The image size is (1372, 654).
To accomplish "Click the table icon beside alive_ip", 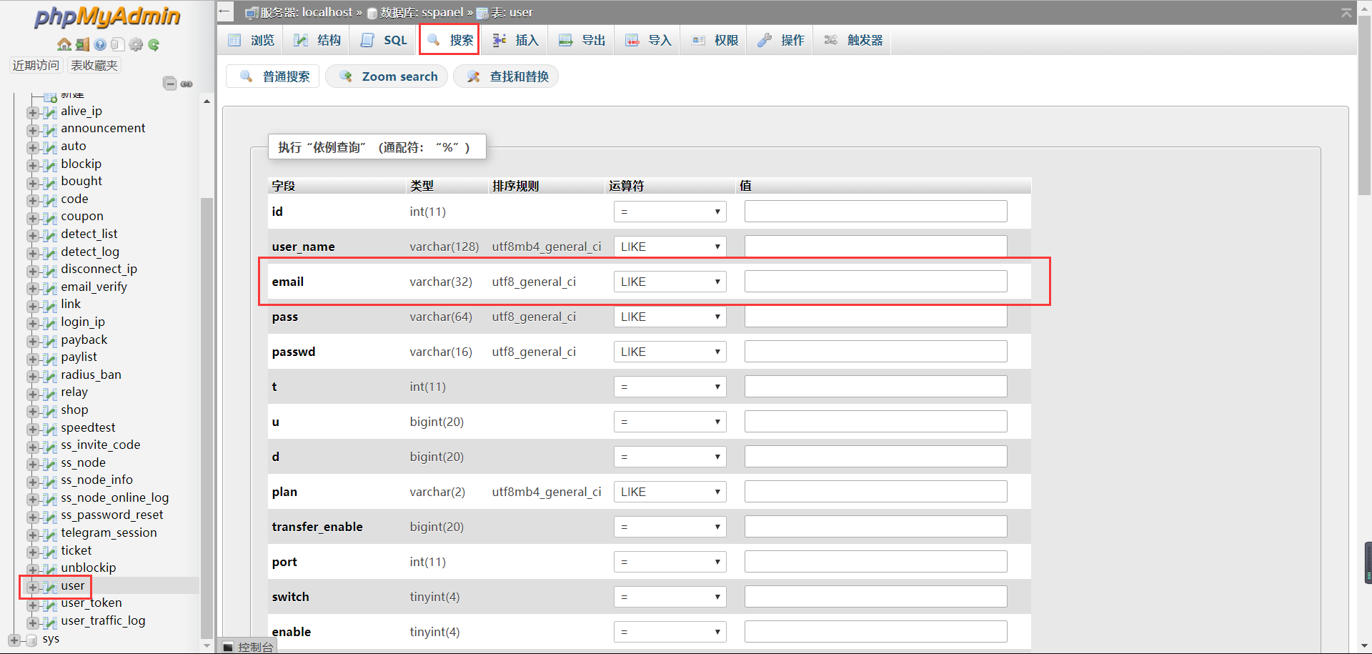I will 49,112.
